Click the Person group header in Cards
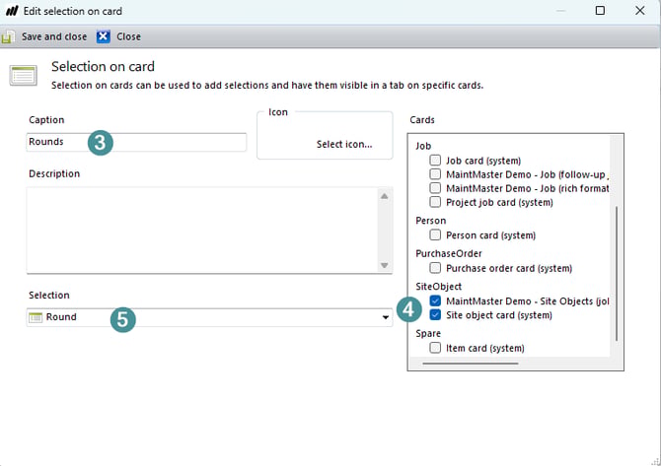 tap(430, 221)
